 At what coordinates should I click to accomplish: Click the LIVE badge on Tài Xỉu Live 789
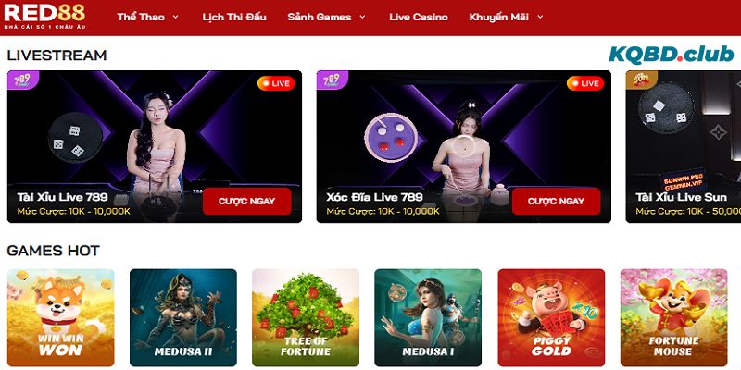point(276,83)
